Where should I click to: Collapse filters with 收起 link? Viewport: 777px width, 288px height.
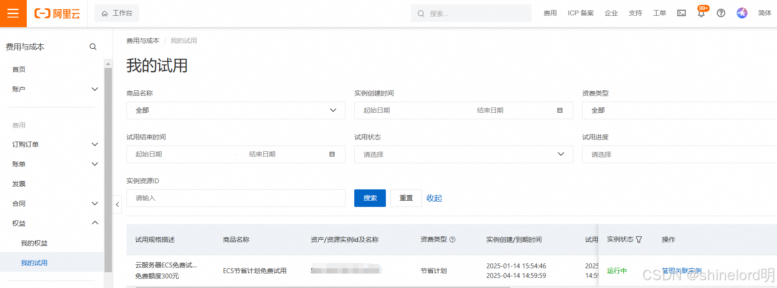pos(434,198)
